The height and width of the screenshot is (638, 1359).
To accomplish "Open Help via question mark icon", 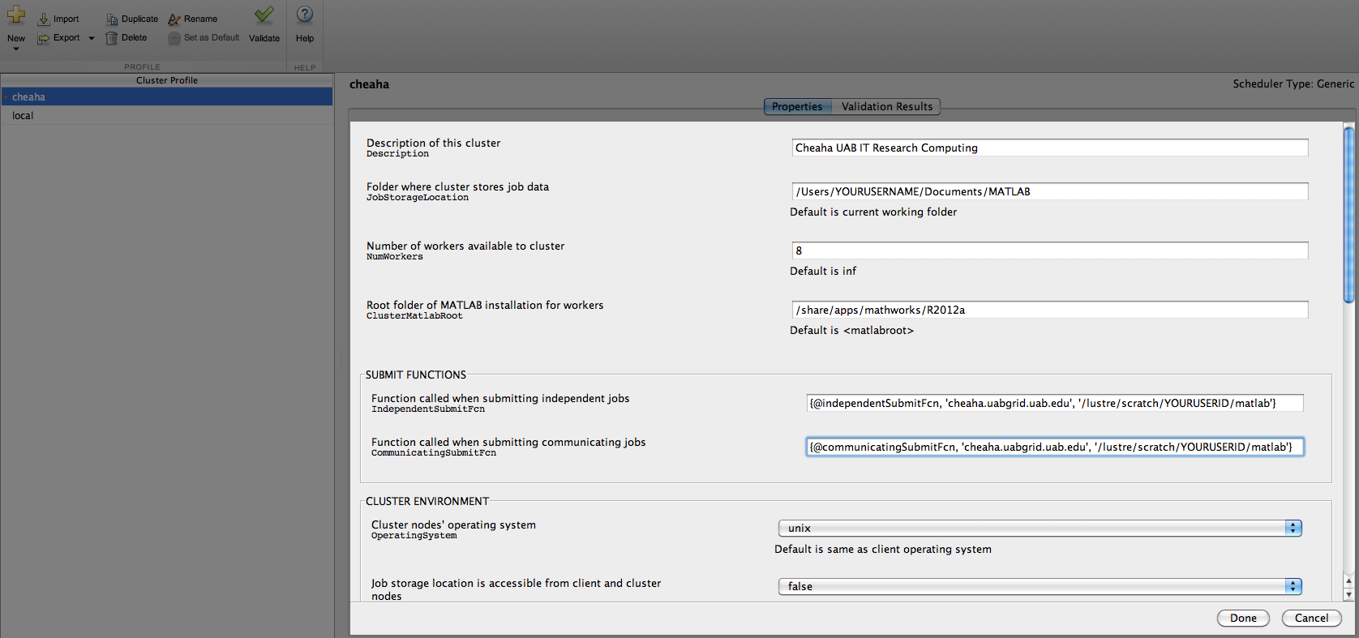I will tap(305, 15).
